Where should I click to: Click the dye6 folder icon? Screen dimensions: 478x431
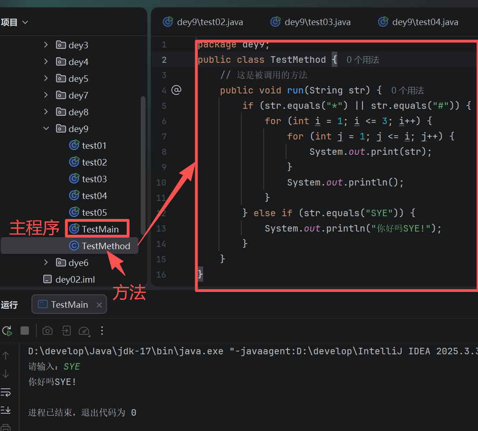point(61,263)
